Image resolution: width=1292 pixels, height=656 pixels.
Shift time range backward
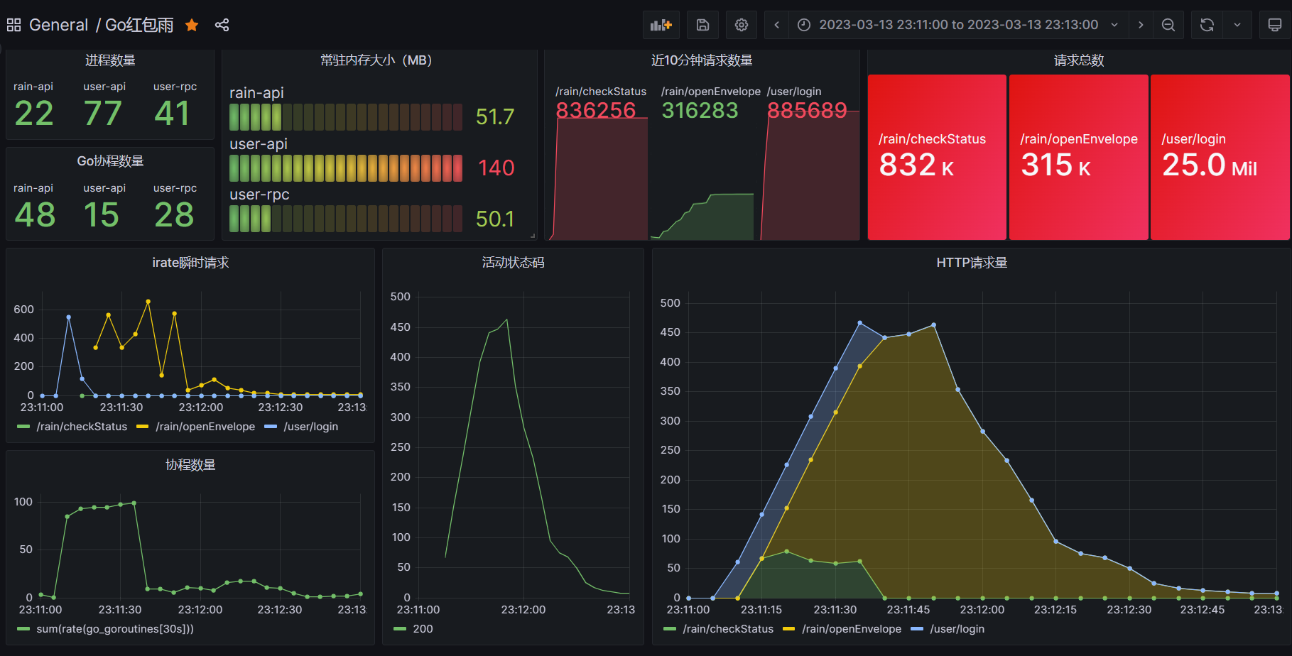tap(777, 25)
